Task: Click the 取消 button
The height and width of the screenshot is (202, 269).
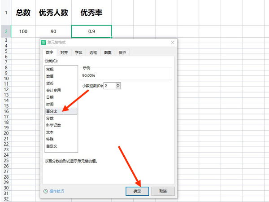Action: (x=162, y=191)
